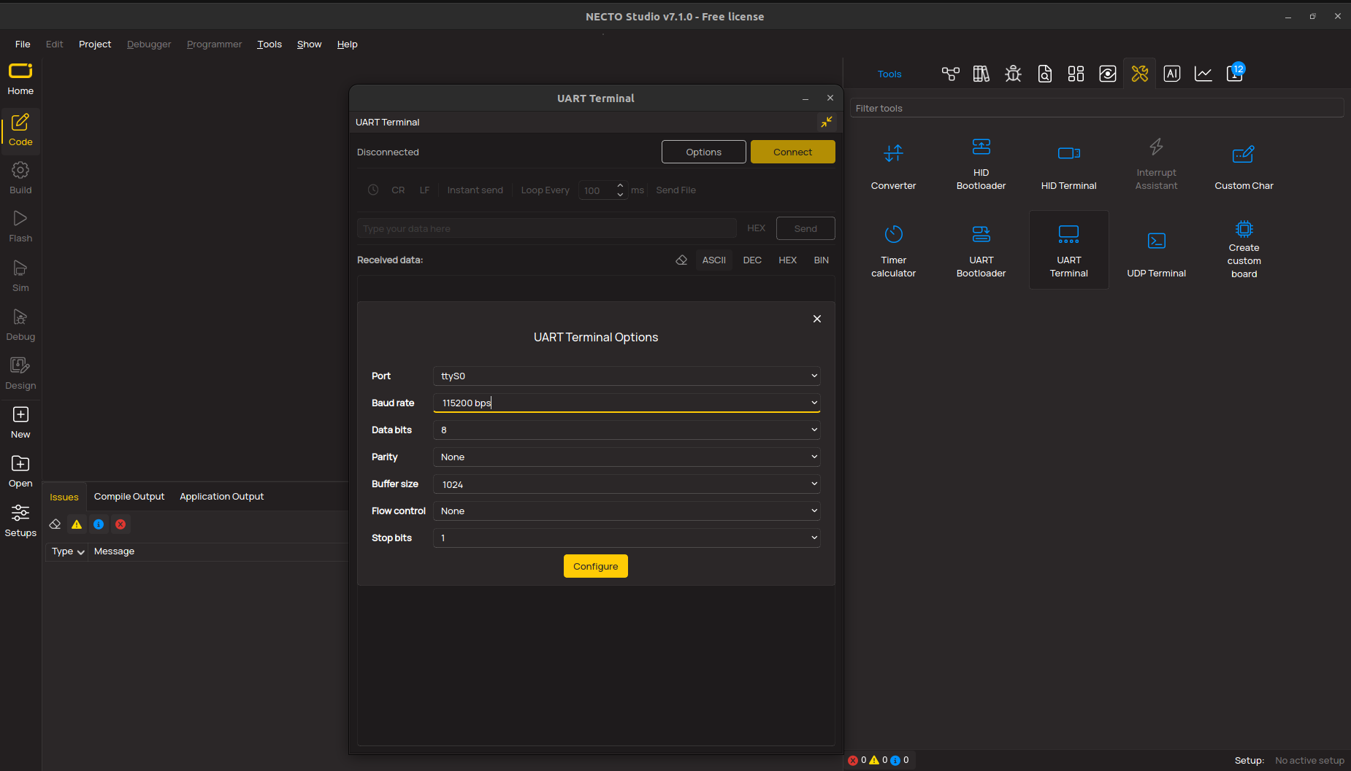This screenshot has width=1351, height=771.
Task: Select HEX received data format
Action: [x=787, y=260]
